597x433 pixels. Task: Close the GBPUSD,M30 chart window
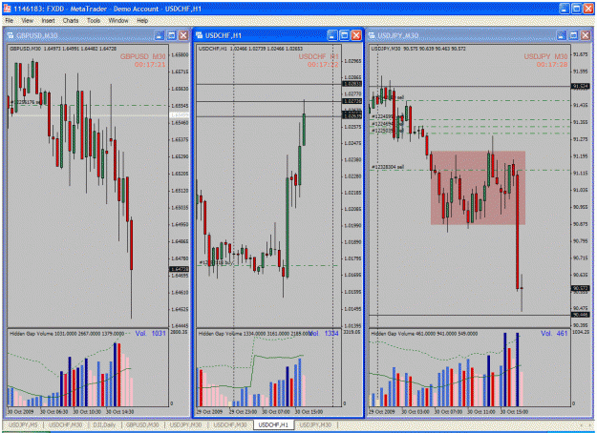pos(183,35)
